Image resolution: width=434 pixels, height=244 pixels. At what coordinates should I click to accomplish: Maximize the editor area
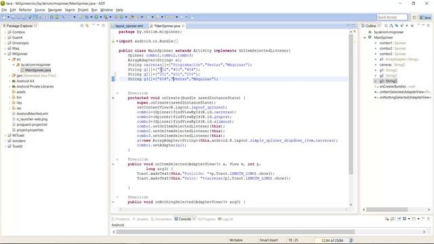point(353,26)
